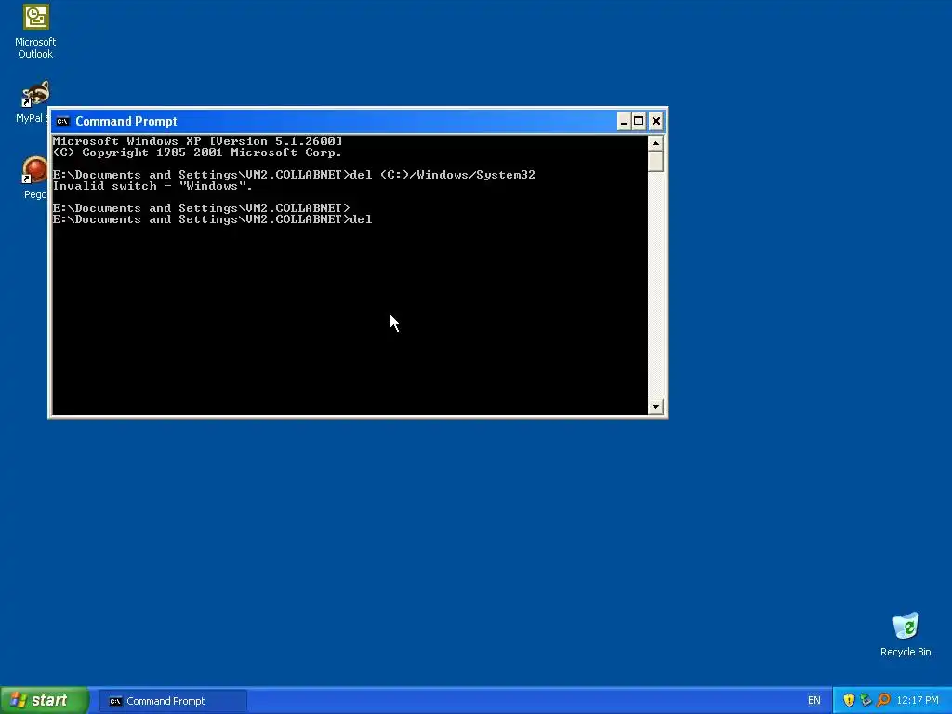Select Command Prompt taskbar button

[172, 701]
